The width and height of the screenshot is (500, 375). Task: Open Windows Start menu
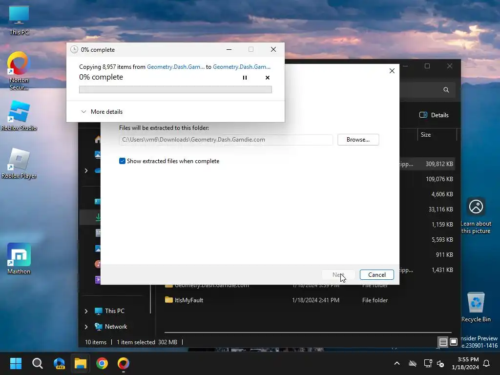(x=16, y=363)
